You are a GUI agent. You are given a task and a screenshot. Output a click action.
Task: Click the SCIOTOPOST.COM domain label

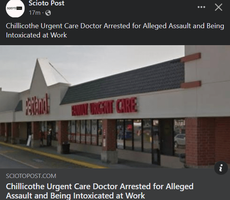click(x=31, y=176)
